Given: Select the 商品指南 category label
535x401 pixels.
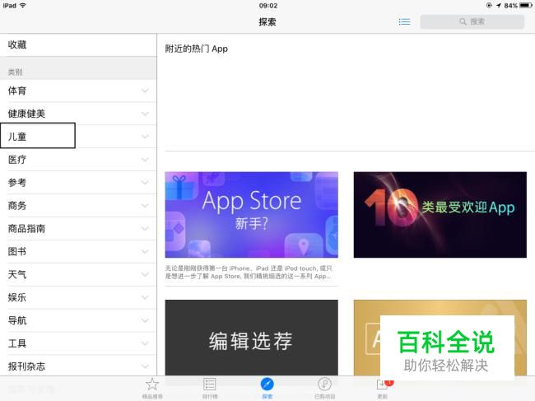Looking at the screenshot, I should [x=26, y=229].
